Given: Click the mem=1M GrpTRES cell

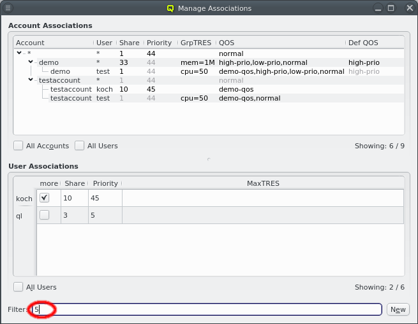Looking at the screenshot, I should (198, 62).
